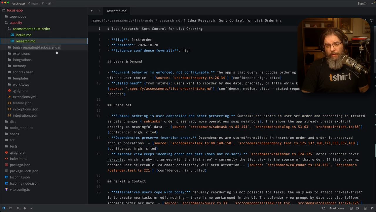Expand the scripts / bash folder
This screenshot has height=212, width=376.
tap(21, 72)
